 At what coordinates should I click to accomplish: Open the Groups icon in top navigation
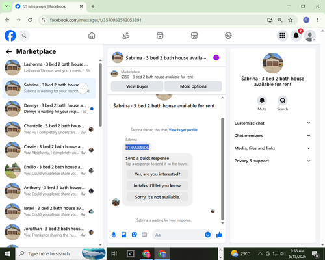point(228,36)
